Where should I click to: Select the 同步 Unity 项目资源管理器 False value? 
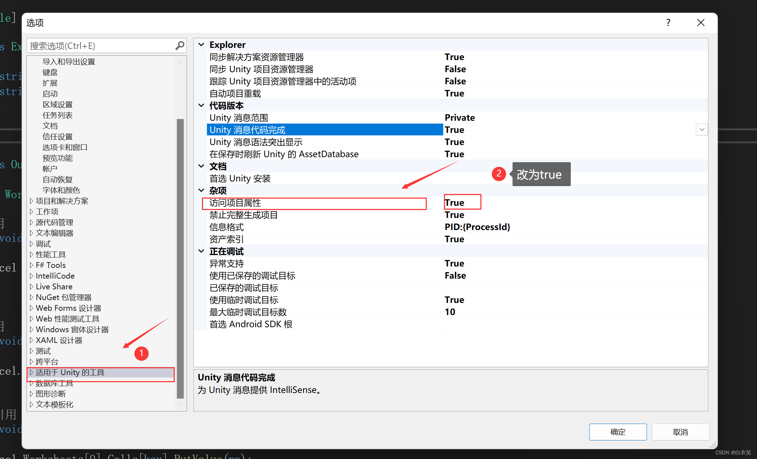coord(455,69)
